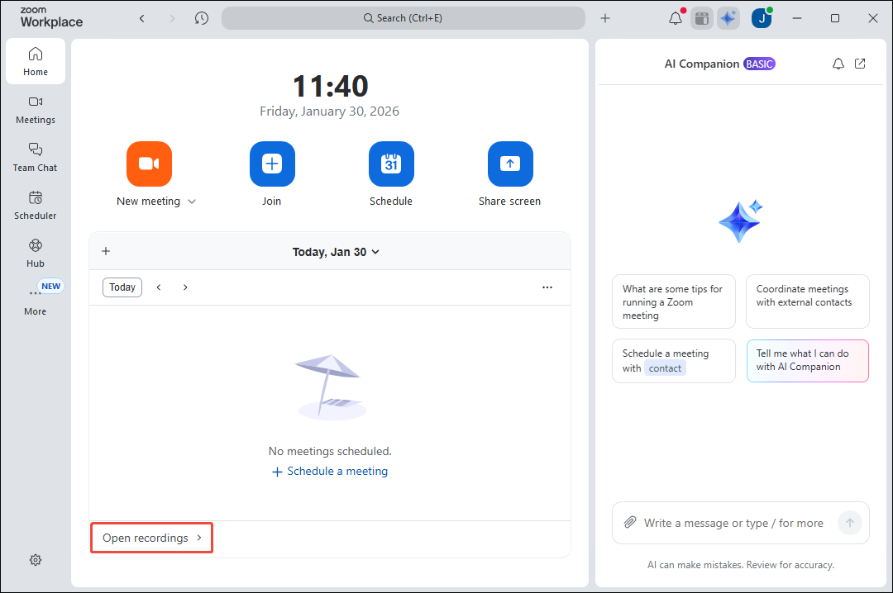Open recordings

[x=152, y=538]
